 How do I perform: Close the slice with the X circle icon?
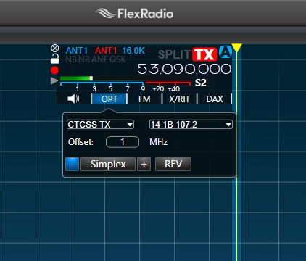click(x=55, y=49)
